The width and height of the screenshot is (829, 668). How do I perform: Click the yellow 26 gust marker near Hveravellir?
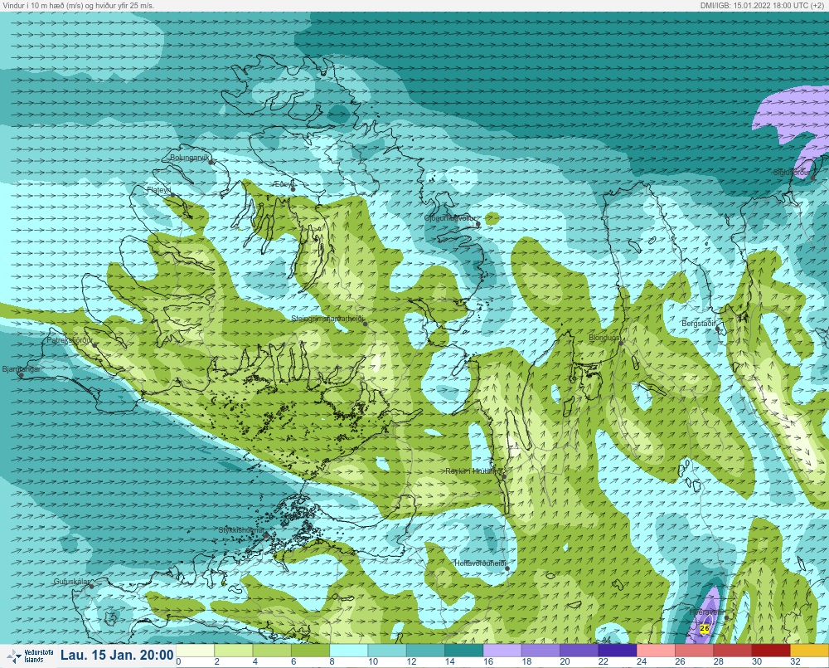[x=704, y=628]
